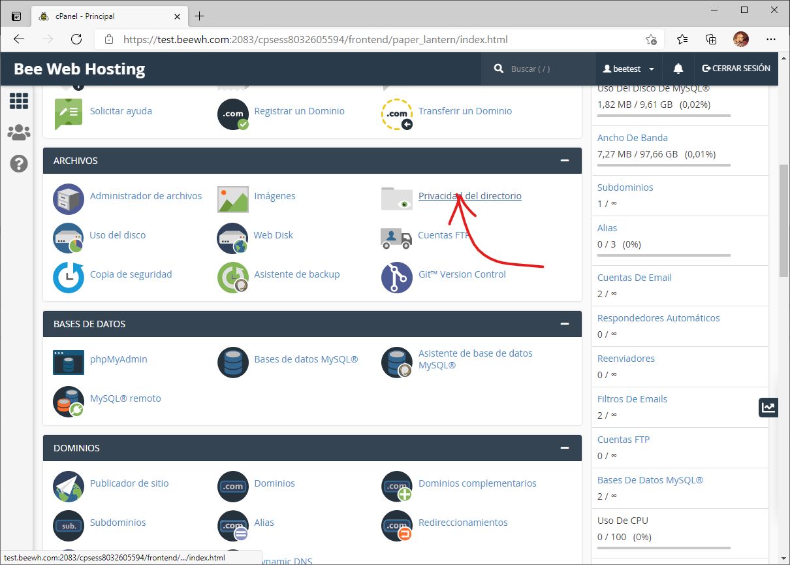This screenshot has height=565, width=790.
Task: Open the browser Favorites icon
Action: (682, 39)
